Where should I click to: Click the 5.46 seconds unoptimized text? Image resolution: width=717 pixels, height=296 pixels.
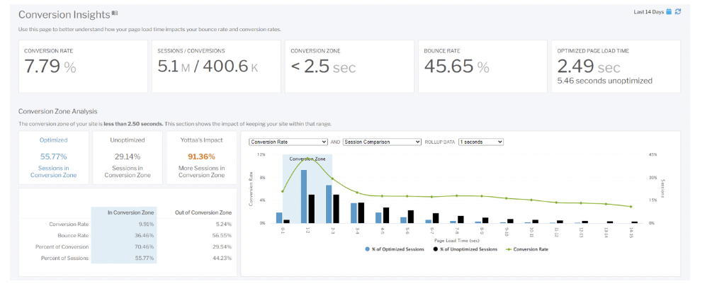click(x=604, y=81)
